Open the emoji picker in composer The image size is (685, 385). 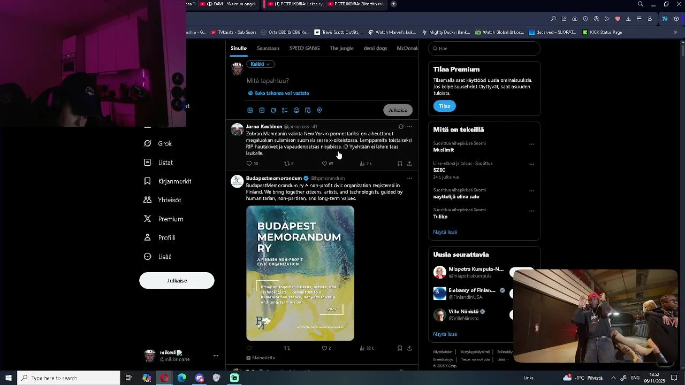[296, 110]
